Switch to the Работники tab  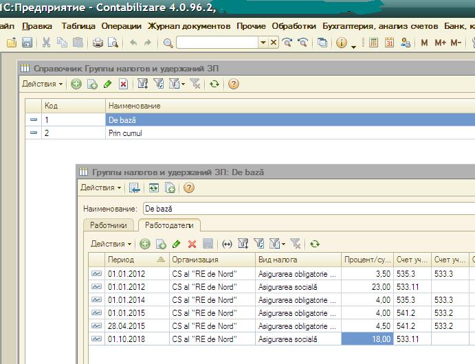(109, 225)
